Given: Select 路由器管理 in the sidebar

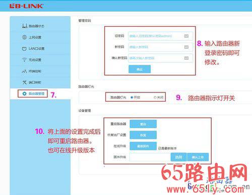Looking at the screenshot, I should tap(36, 93).
